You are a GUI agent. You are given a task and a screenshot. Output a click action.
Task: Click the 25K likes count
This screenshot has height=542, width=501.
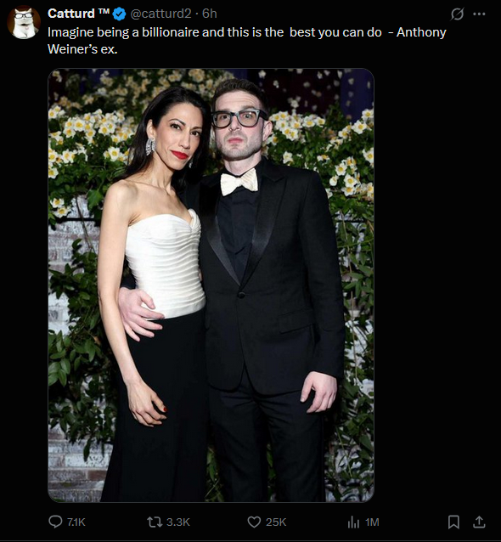(x=276, y=522)
